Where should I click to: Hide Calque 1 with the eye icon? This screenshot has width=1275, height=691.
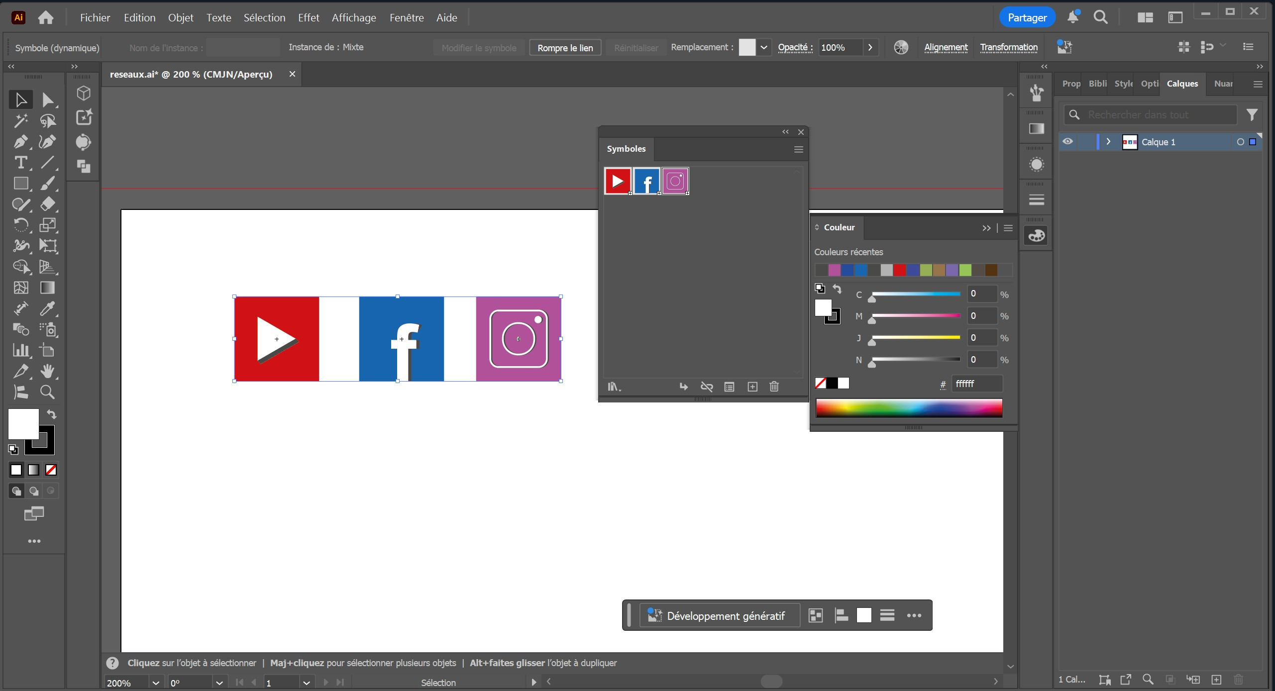click(x=1067, y=142)
